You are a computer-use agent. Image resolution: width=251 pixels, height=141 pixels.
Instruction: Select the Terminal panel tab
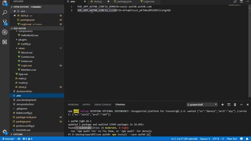pos(120,105)
